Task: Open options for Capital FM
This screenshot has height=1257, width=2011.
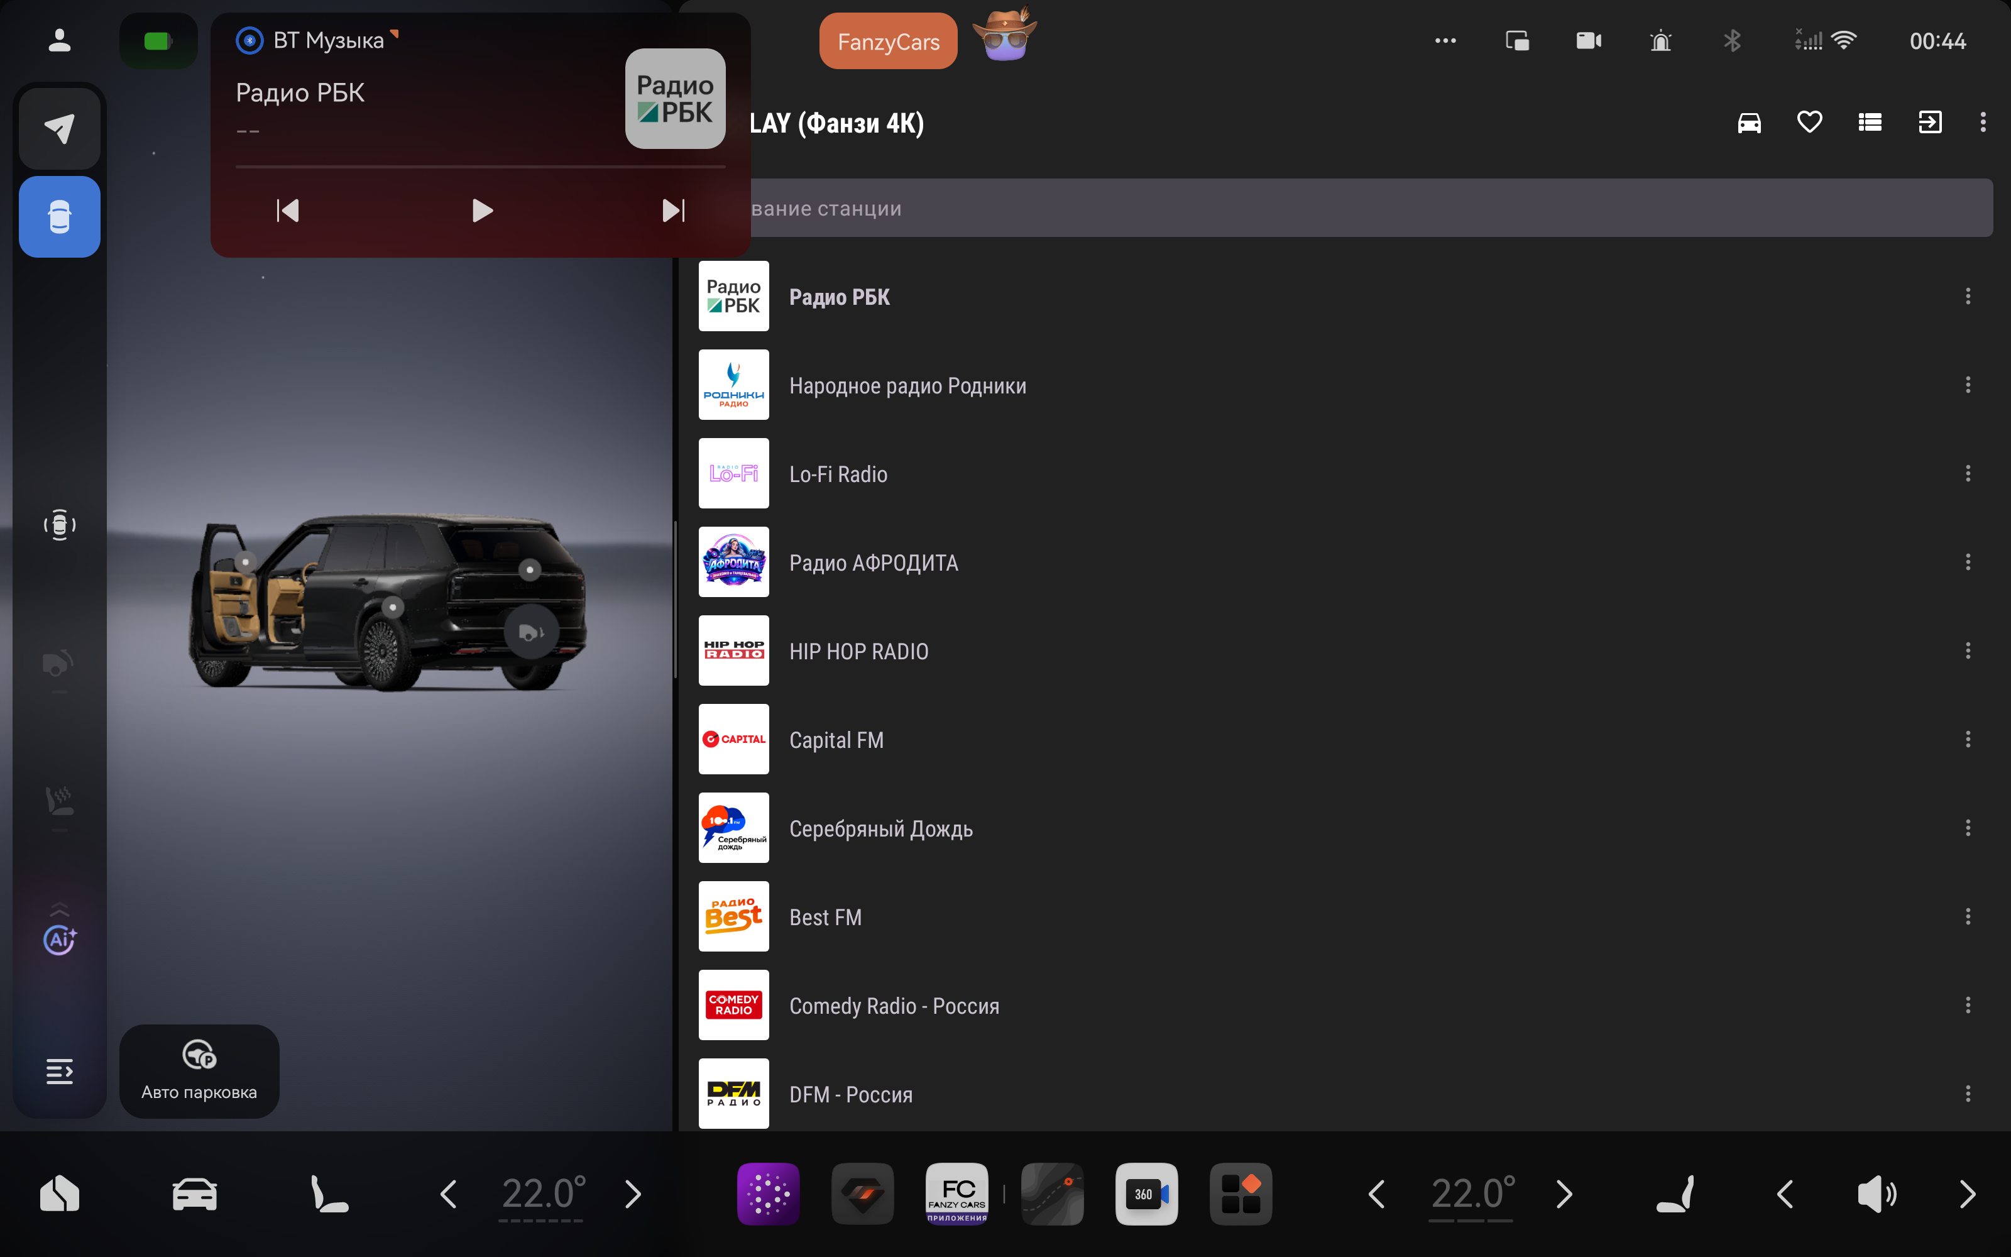Action: [1967, 739]
